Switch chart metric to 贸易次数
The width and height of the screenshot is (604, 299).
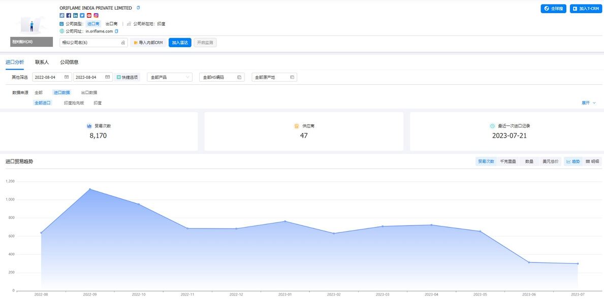486,161
